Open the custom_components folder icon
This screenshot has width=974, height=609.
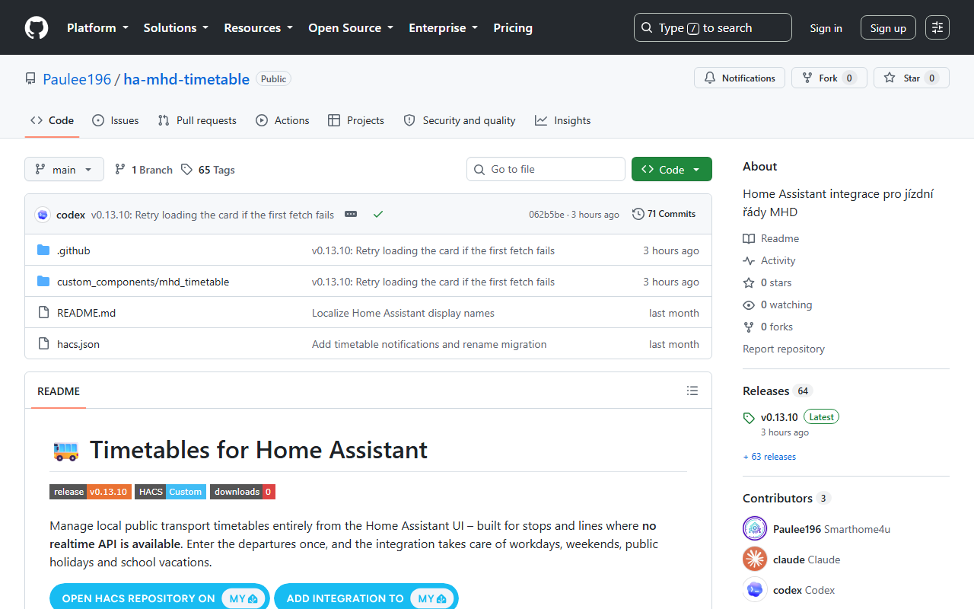click(x=43, y=282)
